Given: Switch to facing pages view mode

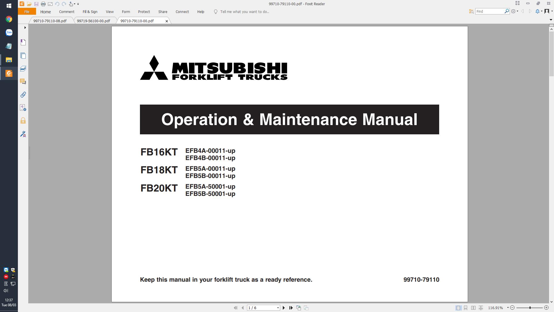Looking at the screenshot, I should [x=473, y=308].
